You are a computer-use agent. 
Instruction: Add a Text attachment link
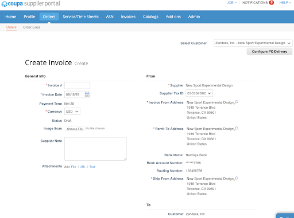(x=92, y=167)
